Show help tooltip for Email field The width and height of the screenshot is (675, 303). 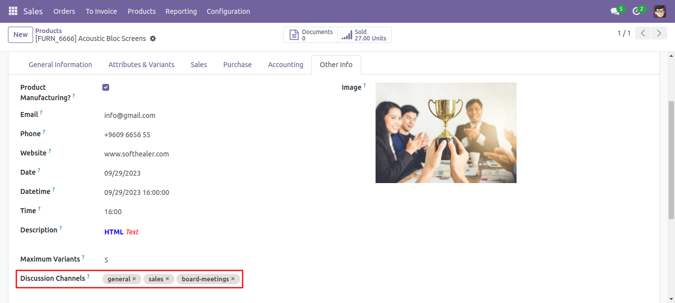41,113
